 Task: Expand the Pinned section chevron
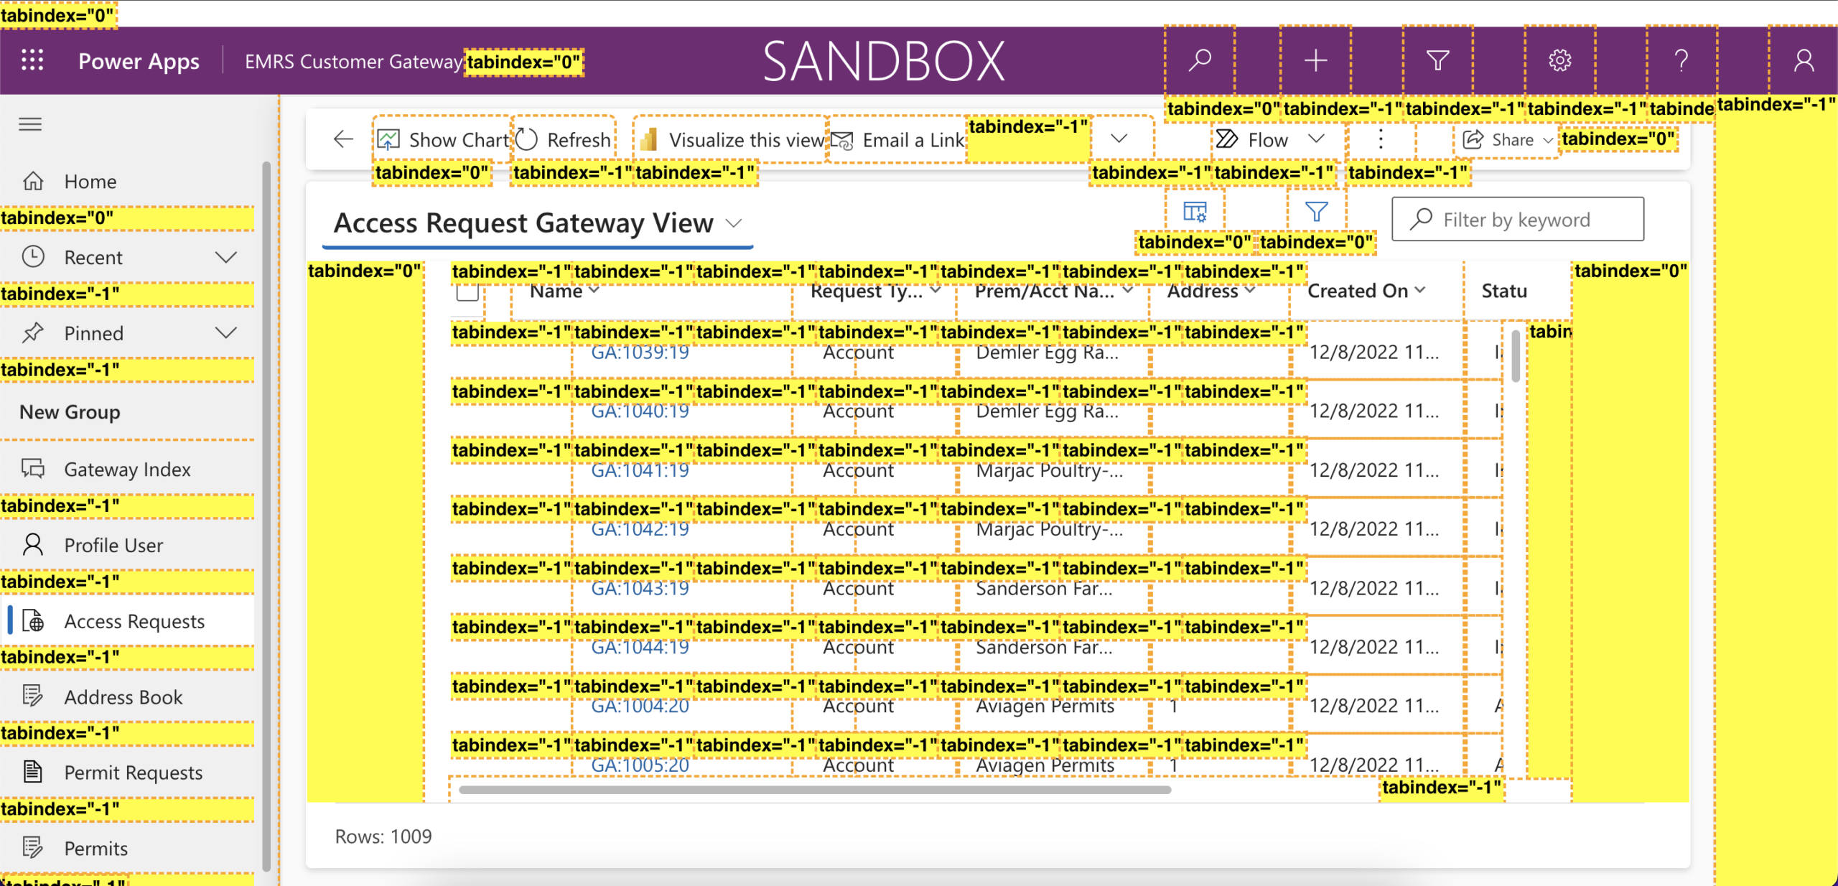click(x=226, y=333)
